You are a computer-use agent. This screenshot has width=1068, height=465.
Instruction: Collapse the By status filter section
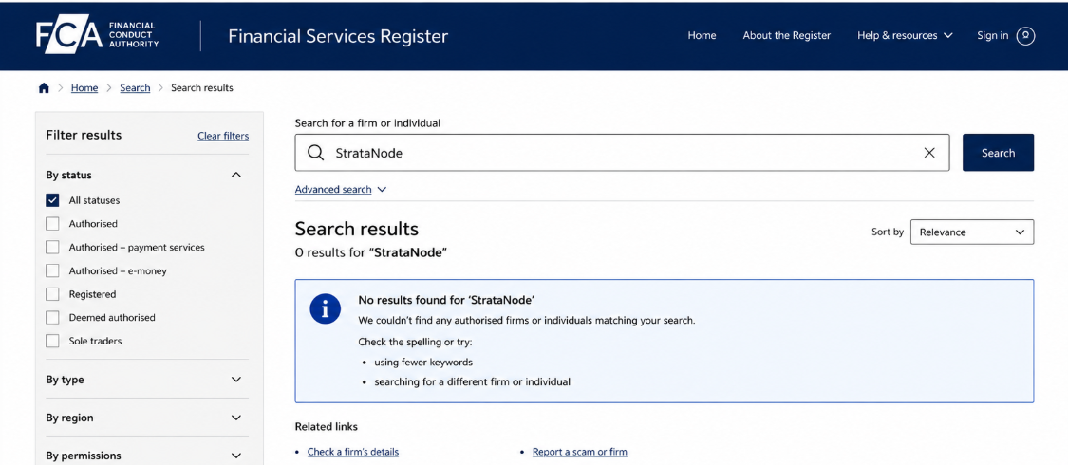235,175
